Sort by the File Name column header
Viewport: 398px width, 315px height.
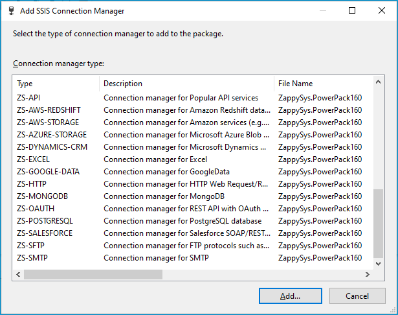tap(324, 84)
